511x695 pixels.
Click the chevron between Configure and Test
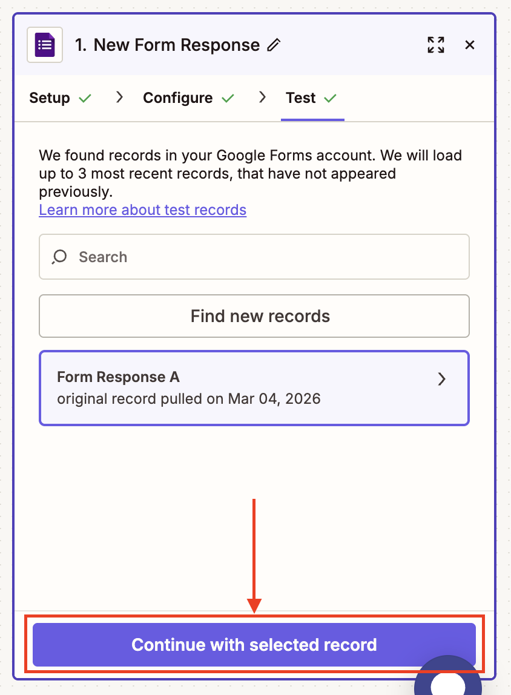point(262,97)
